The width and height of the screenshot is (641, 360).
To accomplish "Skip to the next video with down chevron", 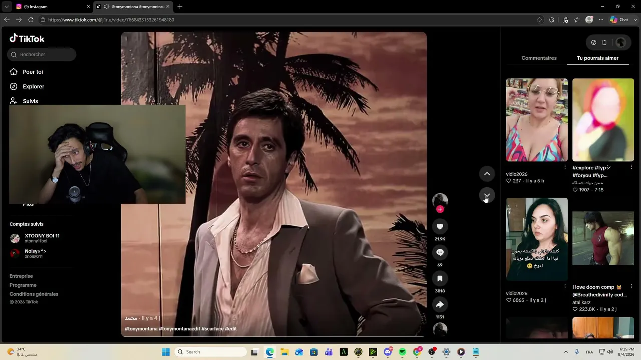I will click(x=487, y=195).
